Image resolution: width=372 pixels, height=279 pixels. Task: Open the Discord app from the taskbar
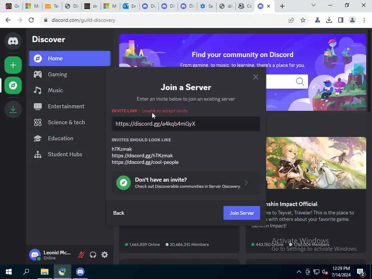coord(80,272)
